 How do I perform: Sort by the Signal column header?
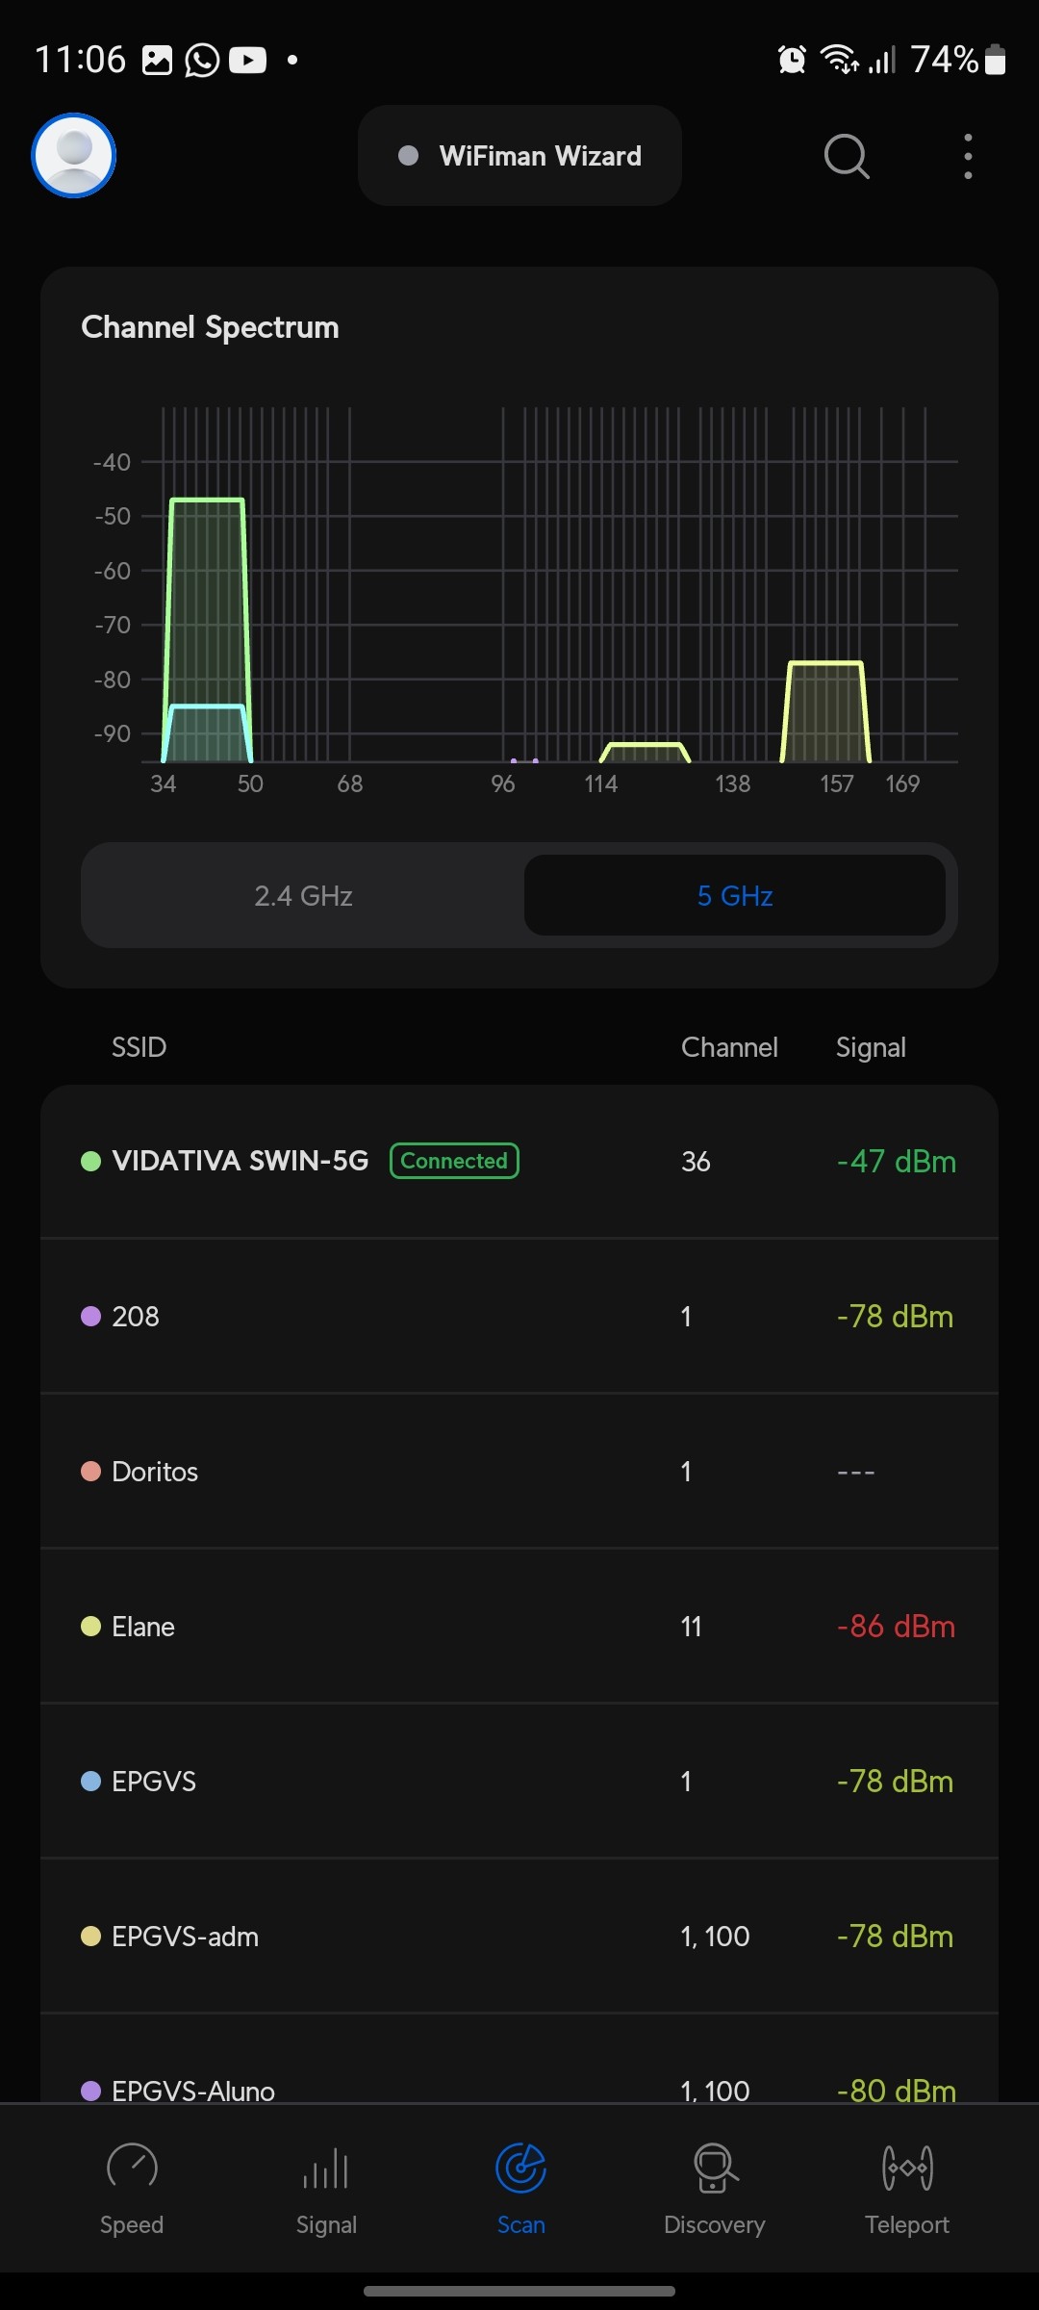click(871, 1047)
